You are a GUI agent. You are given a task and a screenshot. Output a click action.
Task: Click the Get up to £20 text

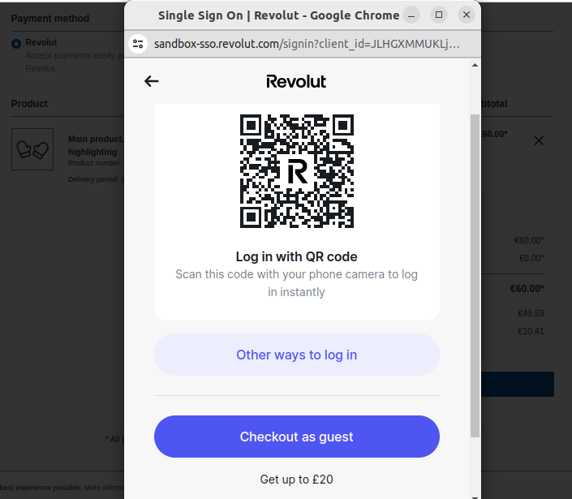tap(297, 480)
